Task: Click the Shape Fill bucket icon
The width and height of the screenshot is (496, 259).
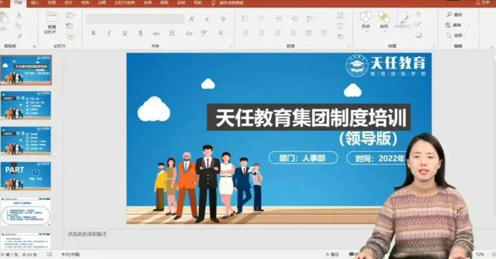Action: tap(418, 14)
